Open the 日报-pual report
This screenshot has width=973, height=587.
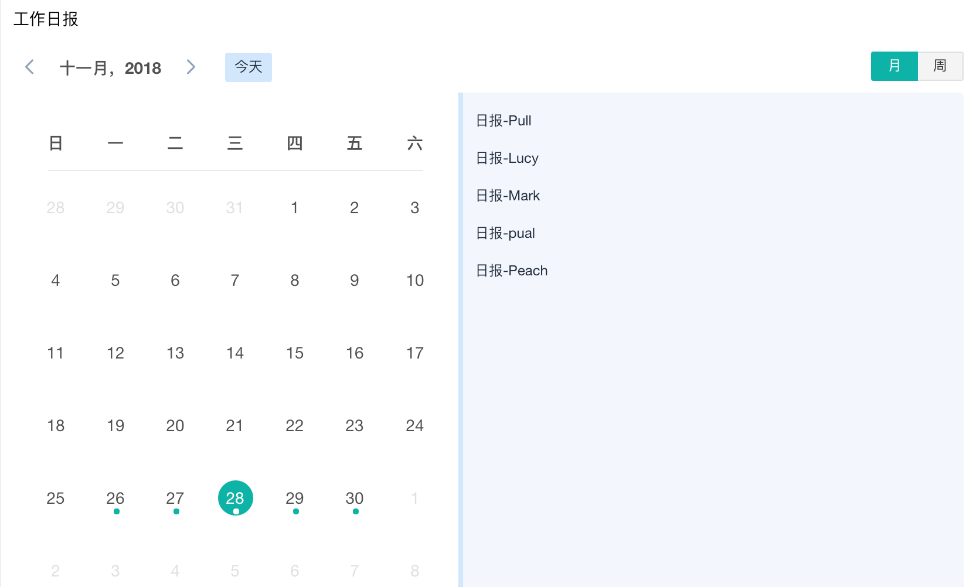(x=505, y=233)
